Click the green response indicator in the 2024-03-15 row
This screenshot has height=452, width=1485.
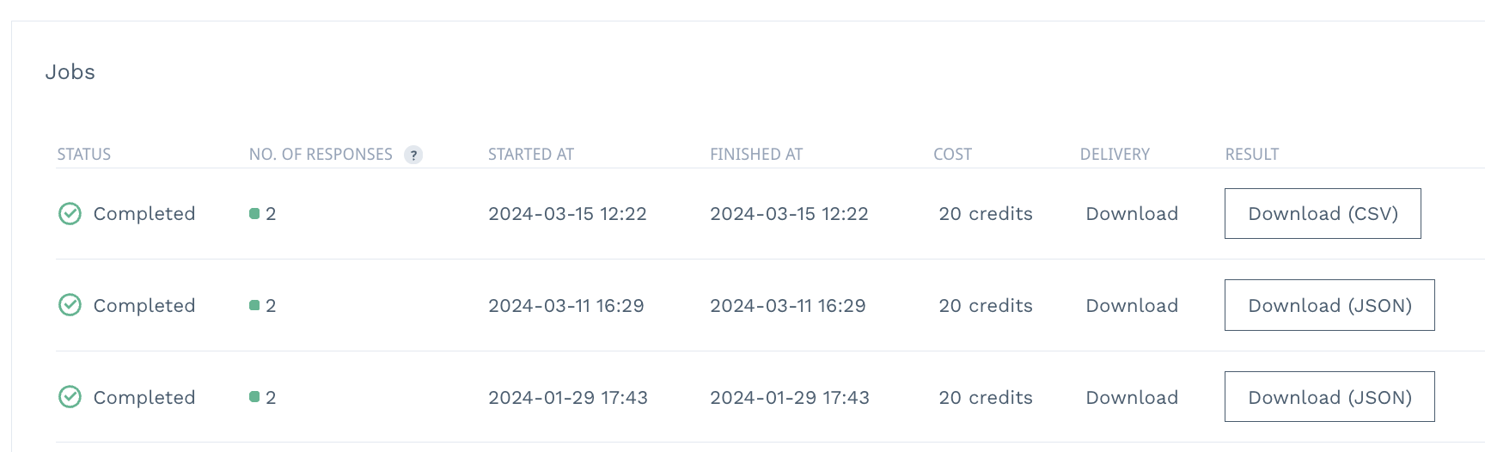pos(254,213)
